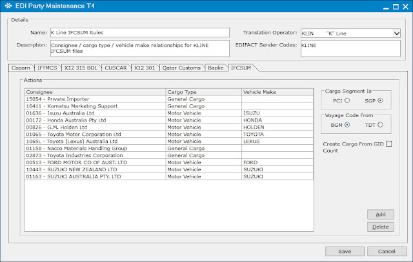Select row 01636 - Isuzu Australia Ltd
Screen dimensions: 413x262
169,113
